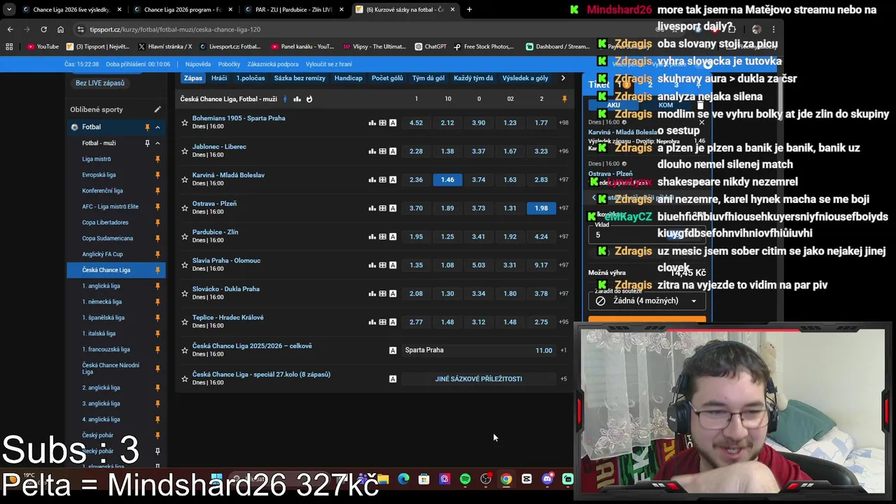Click the Nápověda link in the top bar
Screen dimensions: 896x504
(x=198, y=64)
